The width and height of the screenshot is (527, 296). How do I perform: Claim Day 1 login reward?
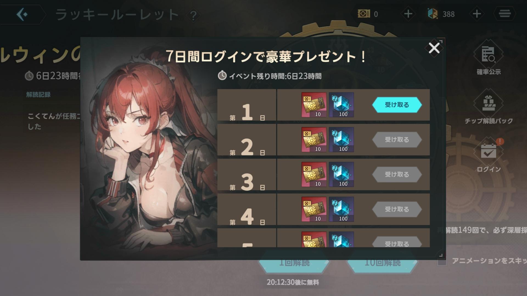point(397,105)
